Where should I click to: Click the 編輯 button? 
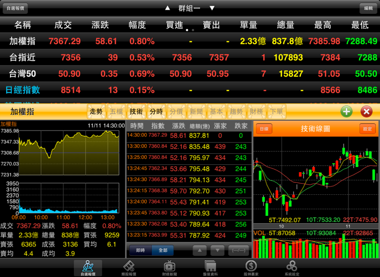coord(368,8)
